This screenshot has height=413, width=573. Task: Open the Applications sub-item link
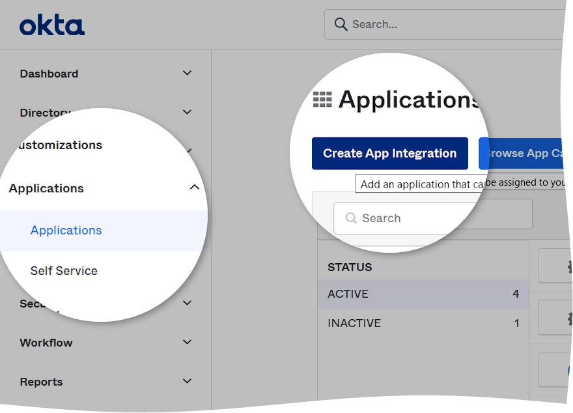click(x=66, y=231)
